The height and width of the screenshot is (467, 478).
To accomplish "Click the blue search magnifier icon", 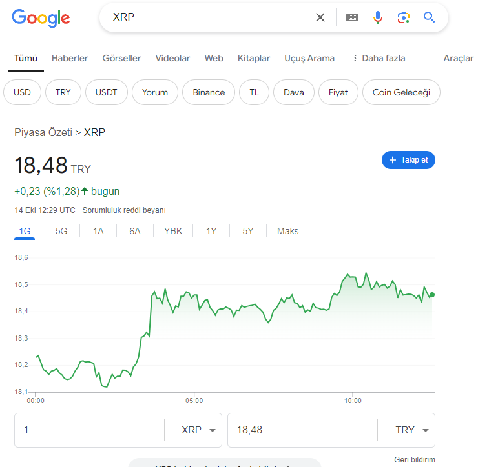I will point(430,17).
